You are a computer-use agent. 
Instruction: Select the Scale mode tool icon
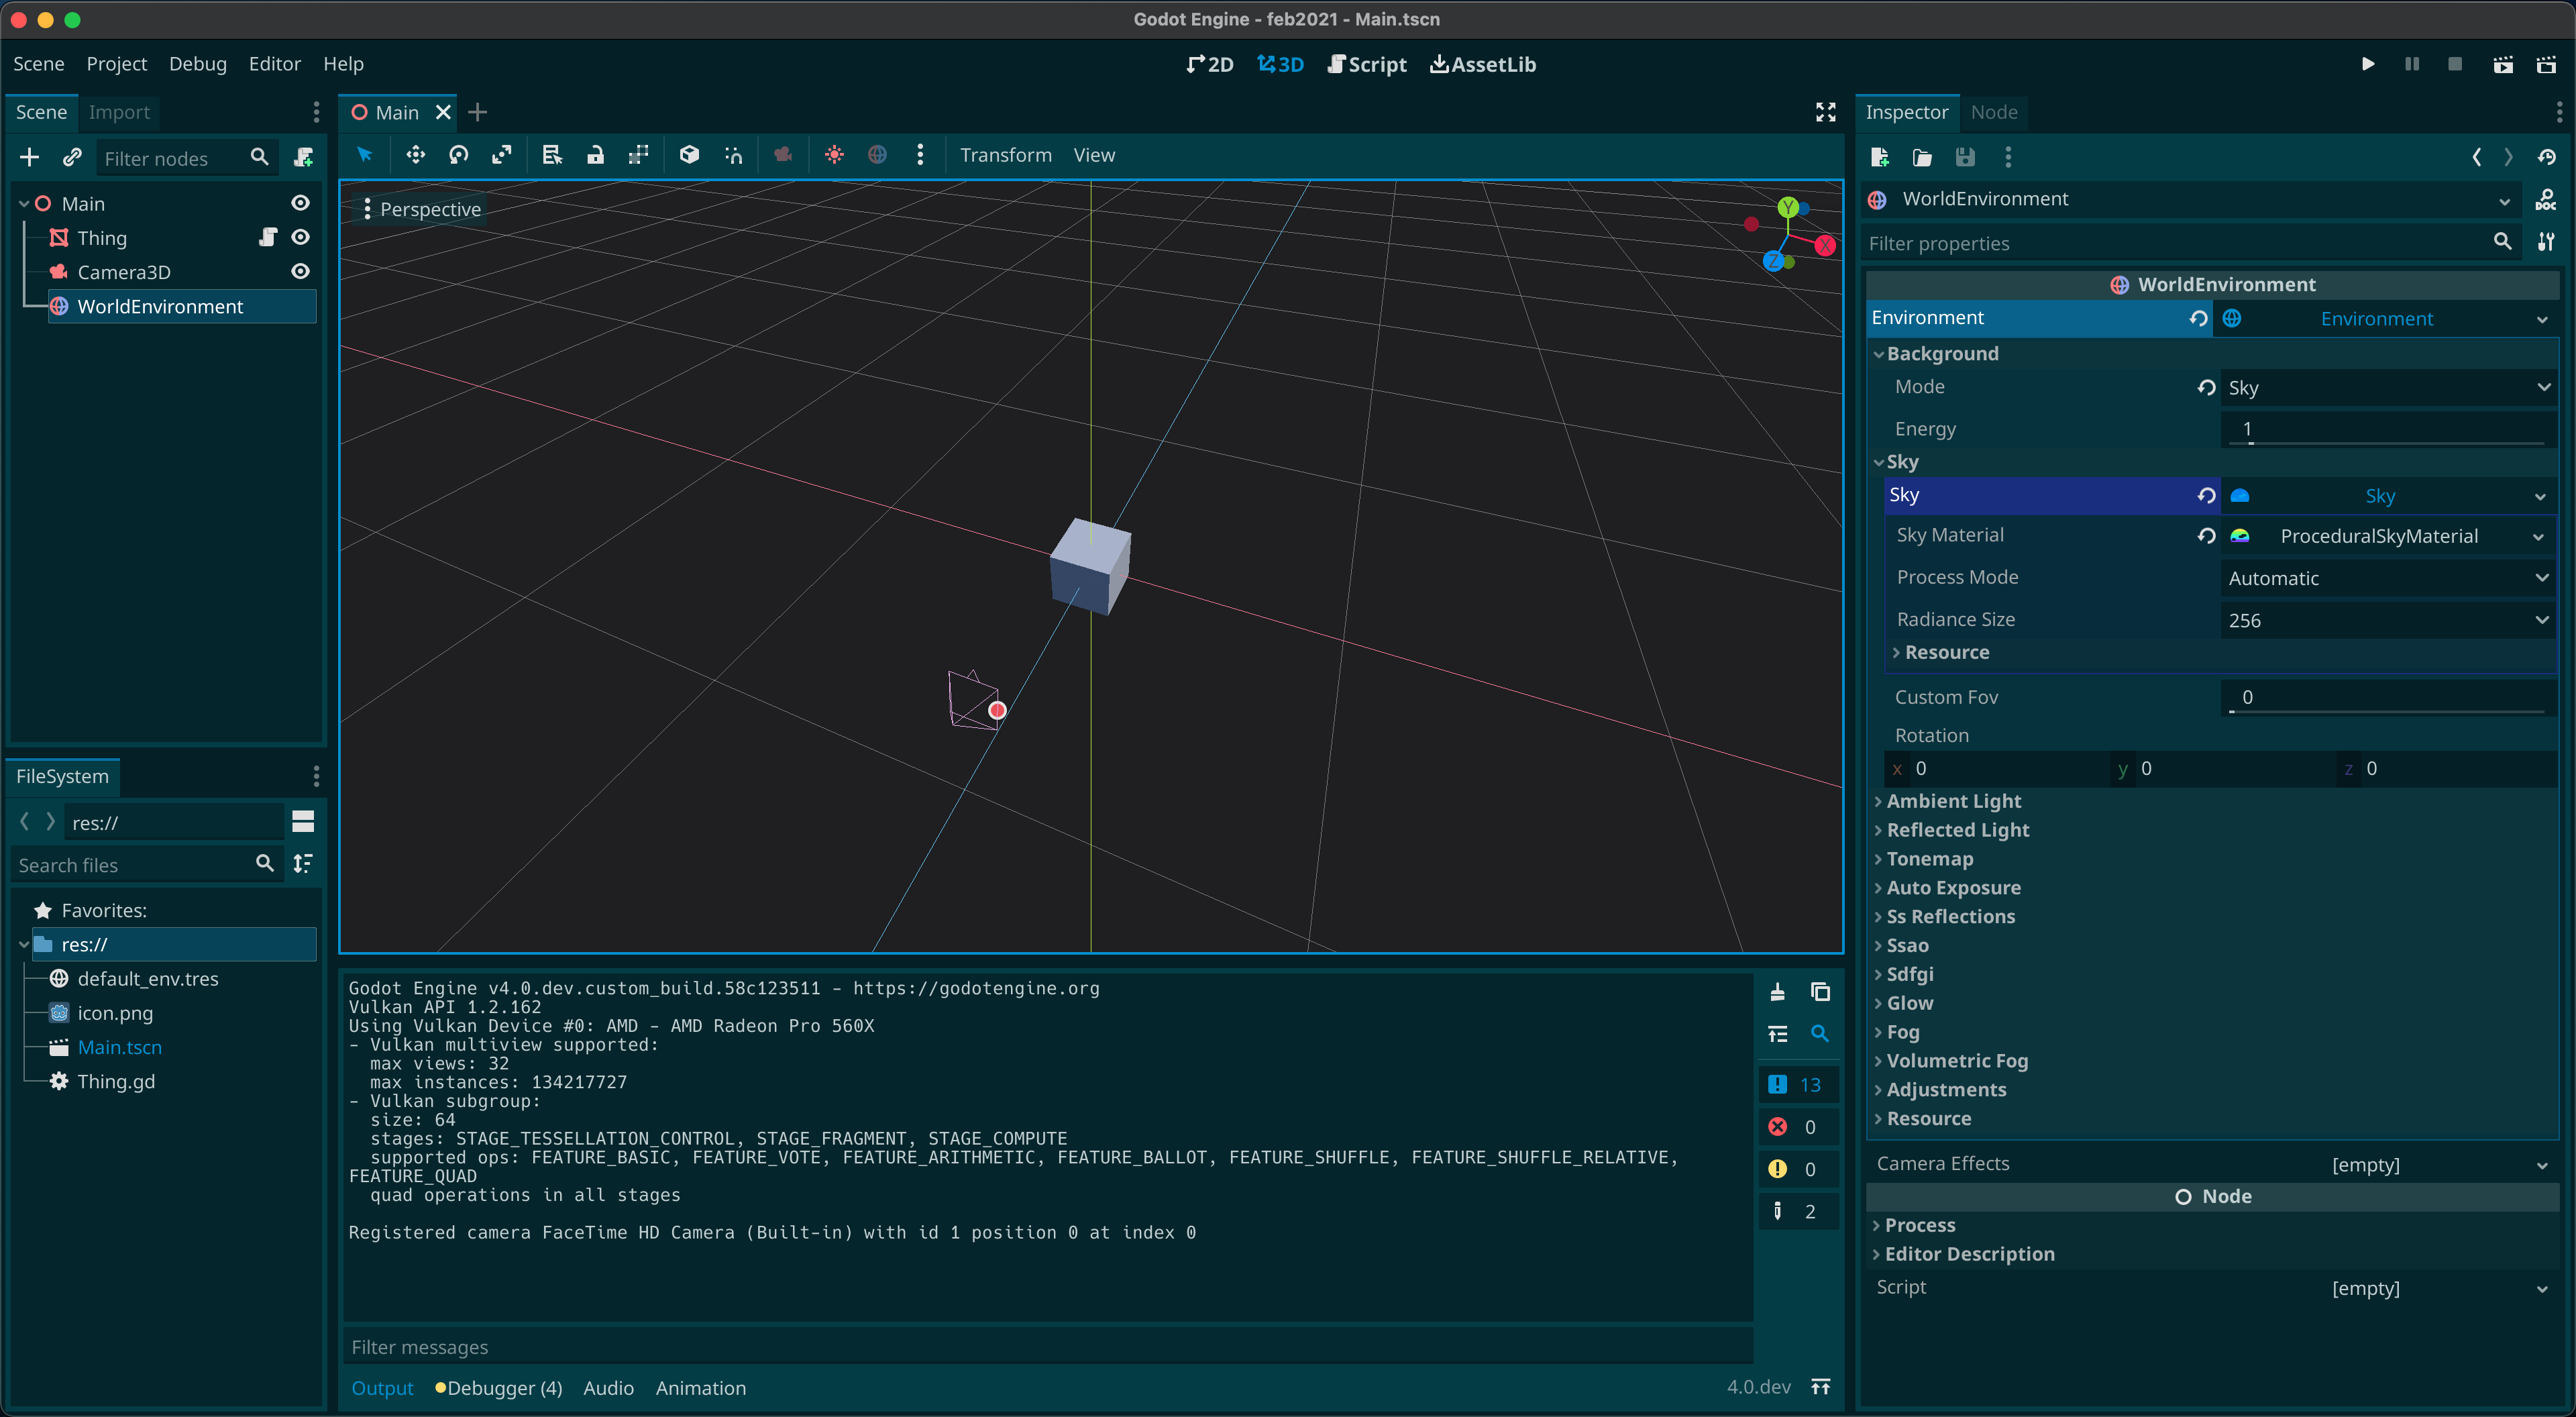pyautogui.click(x=501, y=155)
